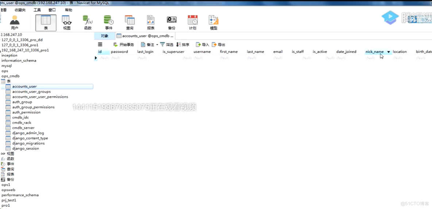The height and width of the screenshot is (209, 432).
Task: Select the accounts_user_user_permissions table
Action: coord(40,97)
